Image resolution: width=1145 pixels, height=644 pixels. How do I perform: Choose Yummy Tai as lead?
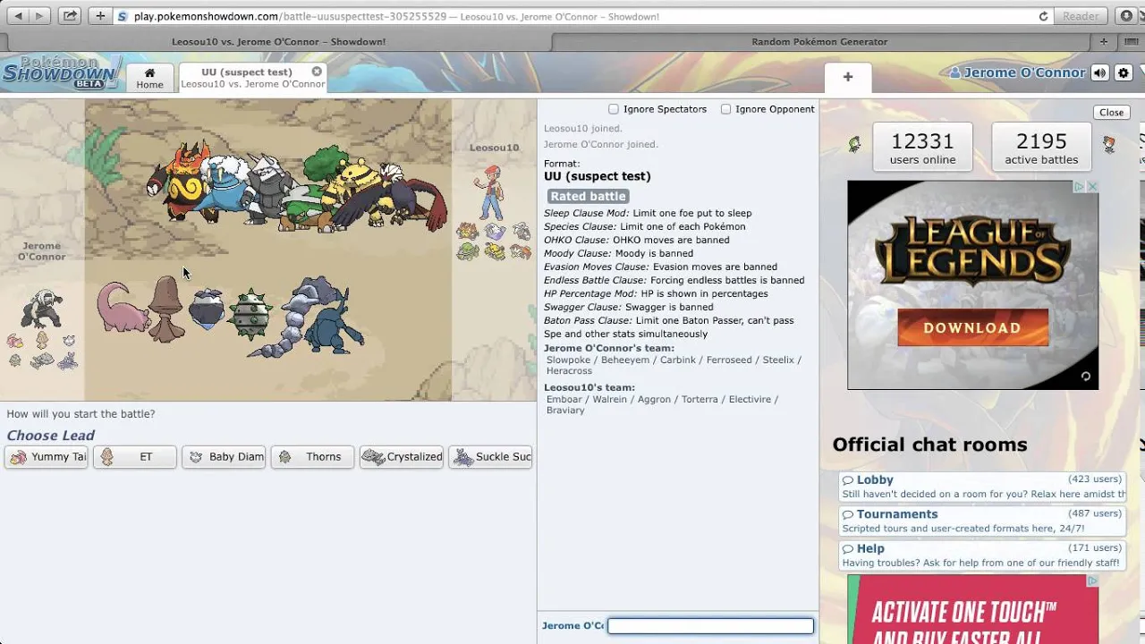click(x=47, y=457)
